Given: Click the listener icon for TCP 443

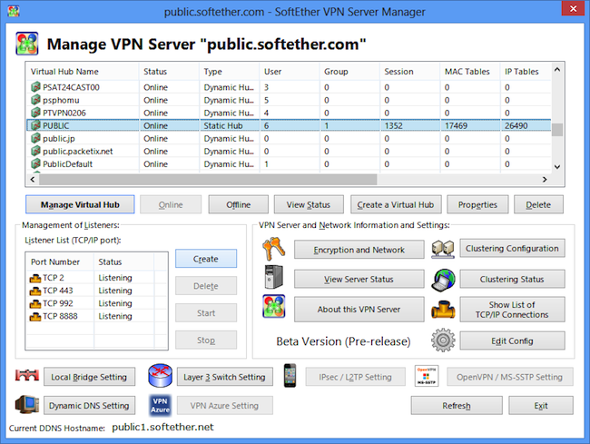Looking at the screenshot, I should [x=35, y=291].
